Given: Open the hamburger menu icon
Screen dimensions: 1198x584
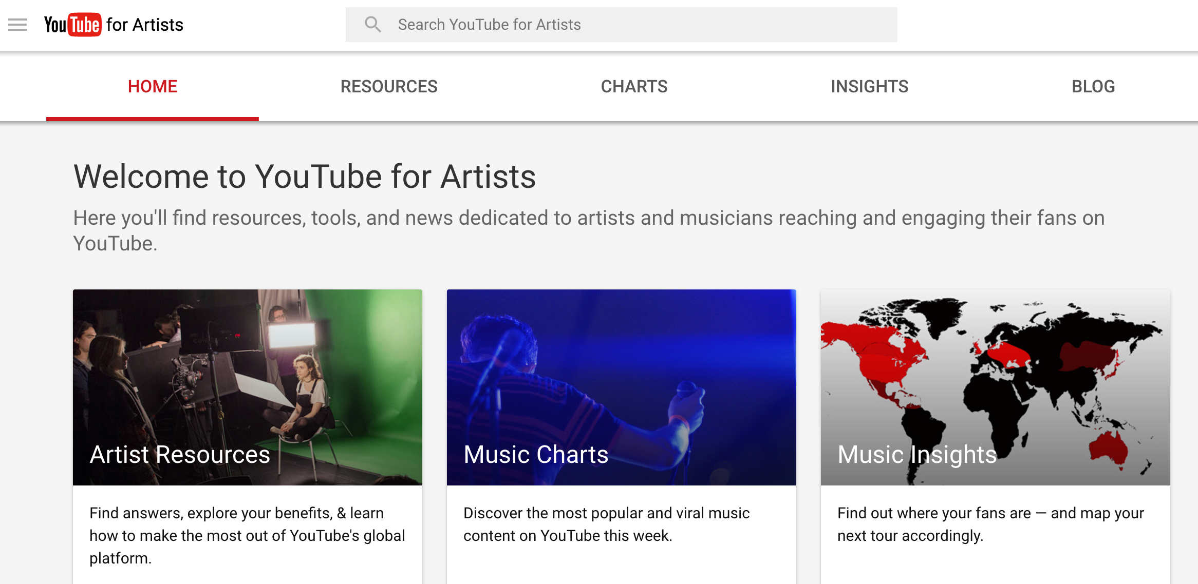Looking at the screenshot, I should tap(17, 25).
